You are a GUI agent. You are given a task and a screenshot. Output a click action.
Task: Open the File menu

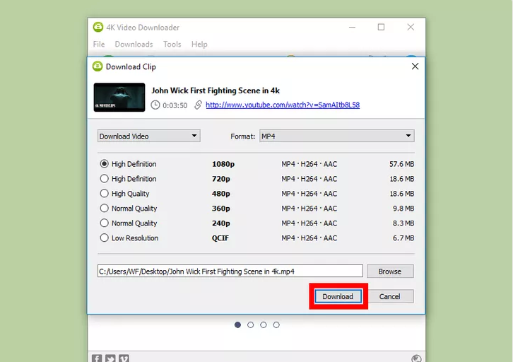99,44
